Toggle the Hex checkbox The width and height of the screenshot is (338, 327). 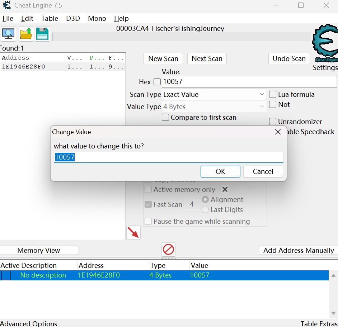[157, 82]
